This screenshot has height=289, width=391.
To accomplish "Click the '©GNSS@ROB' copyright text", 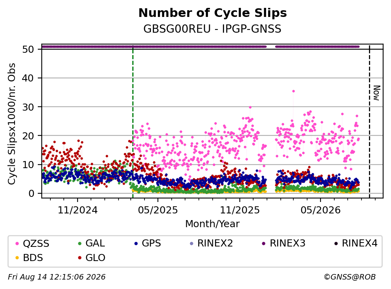I will [350, 277].
